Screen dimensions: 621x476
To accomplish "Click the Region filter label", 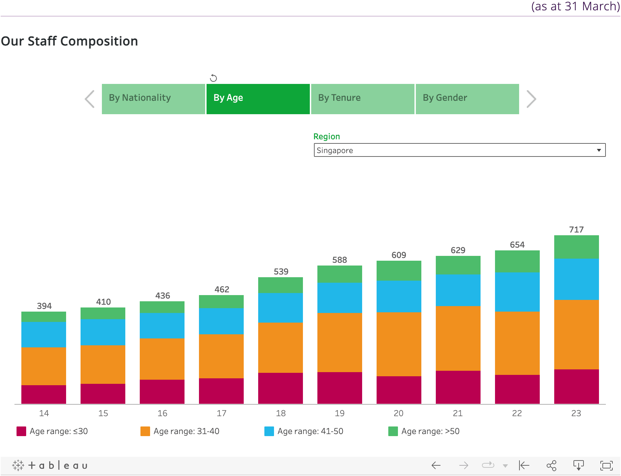I will pos(327,137).
